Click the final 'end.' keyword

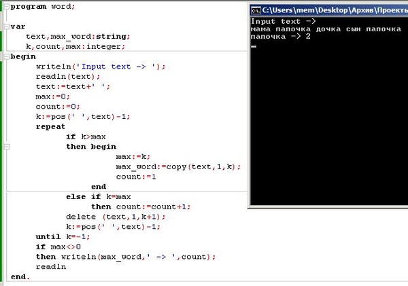click(x=20, y=276)
